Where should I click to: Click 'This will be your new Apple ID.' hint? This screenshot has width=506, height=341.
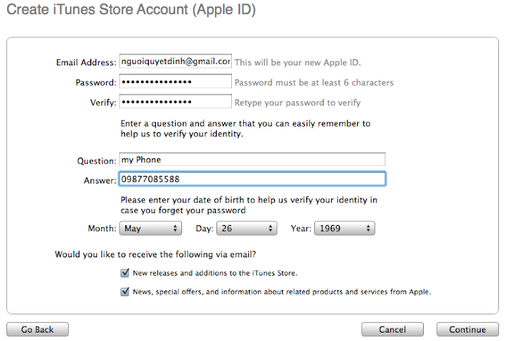click(x=297, y=63)
